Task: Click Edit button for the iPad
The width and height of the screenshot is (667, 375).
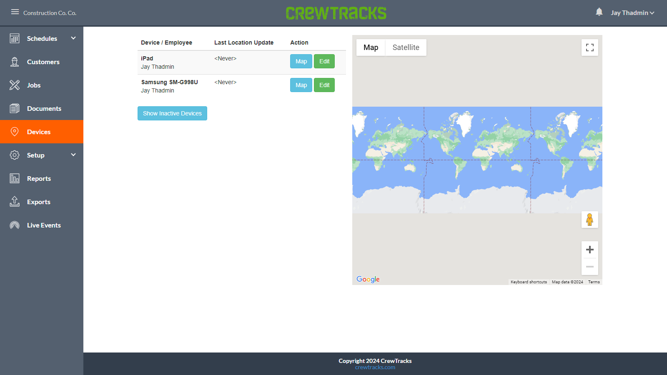Action: click(324, 61)
